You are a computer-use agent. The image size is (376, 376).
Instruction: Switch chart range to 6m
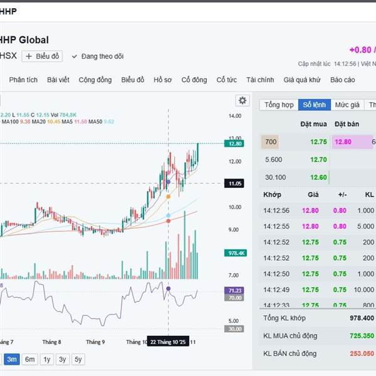tap(29, 359)
